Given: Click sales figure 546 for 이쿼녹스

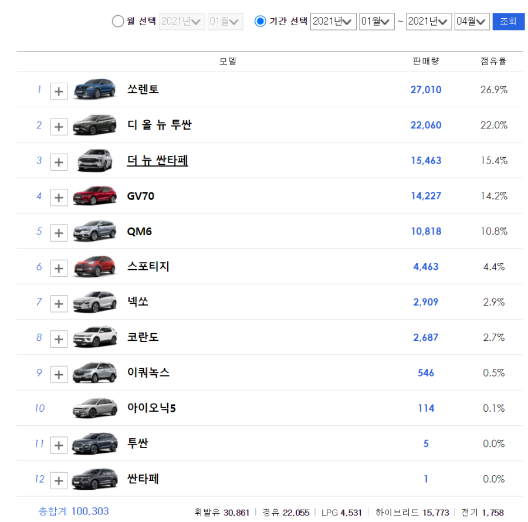Looking at the screenshot, I should click(x=426, y=373).
